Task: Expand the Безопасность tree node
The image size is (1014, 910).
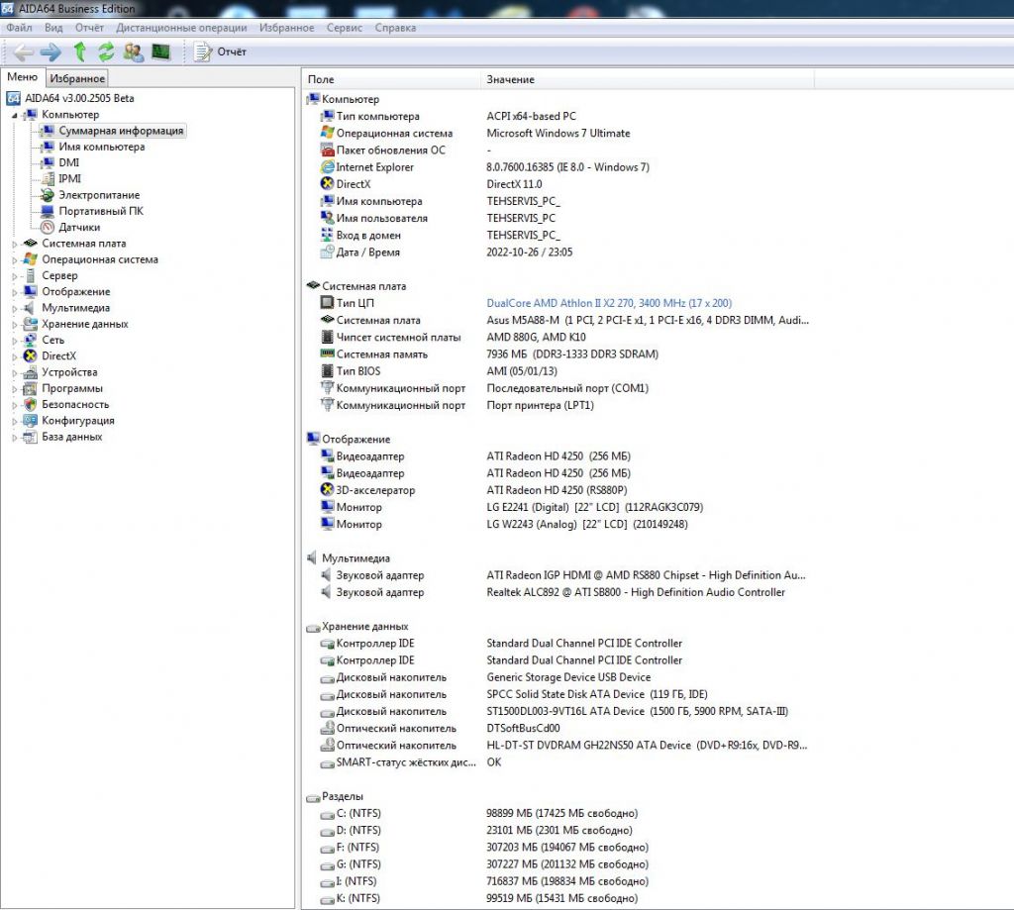Action: tap(14, 405)
